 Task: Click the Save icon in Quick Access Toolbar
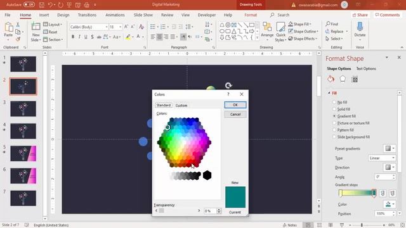tap(41, 4)
